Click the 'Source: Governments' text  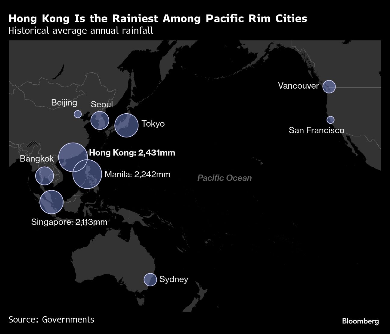click(51, 320)
